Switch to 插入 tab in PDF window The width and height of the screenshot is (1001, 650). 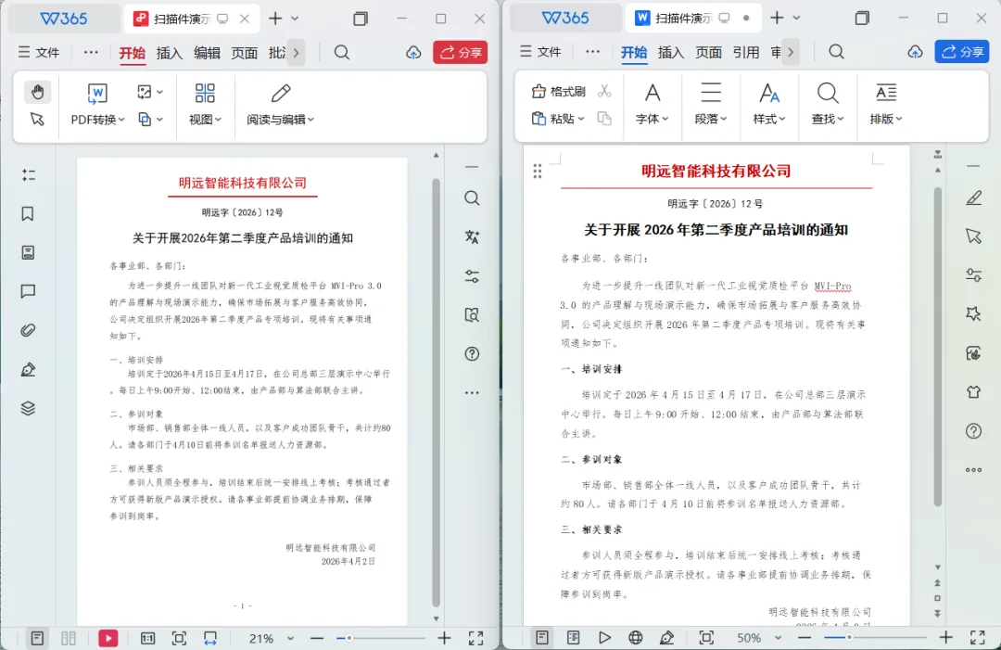point(170,53)
